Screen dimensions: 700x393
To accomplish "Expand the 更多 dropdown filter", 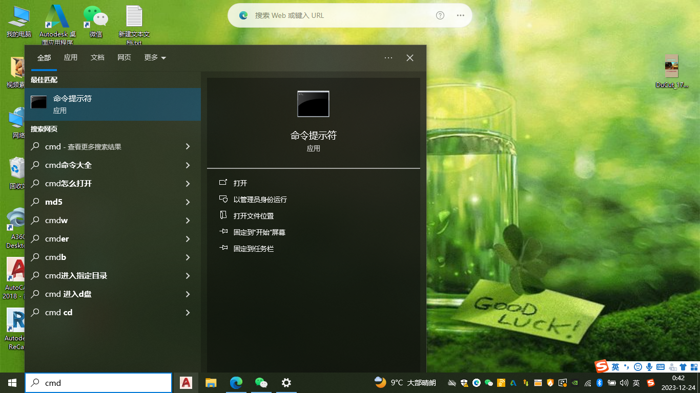I will point(155,58).
